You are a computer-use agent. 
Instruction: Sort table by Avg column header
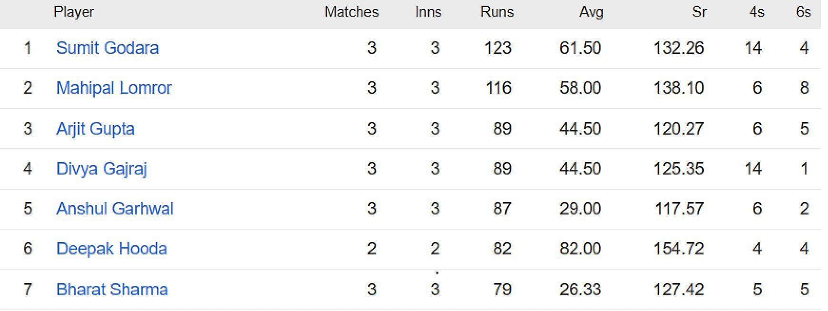point(592,12)
